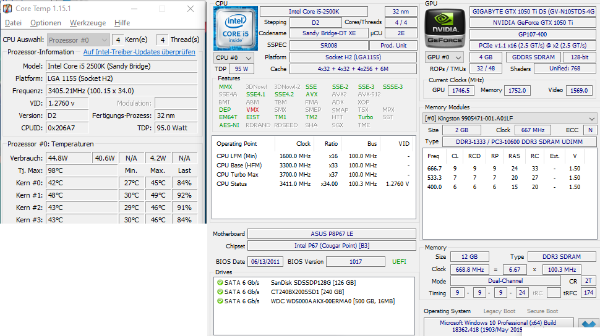Click the Model field Intel Core i5 2500K
The height and width of the screenshot is (336, 600).
(122, 66)
